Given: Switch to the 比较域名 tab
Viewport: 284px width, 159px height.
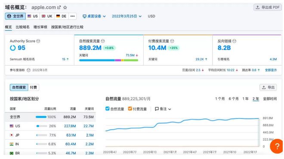Looking at the screenshot, I should click(x=22, y=27).
